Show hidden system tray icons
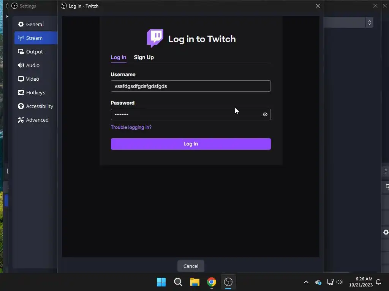The height and width of the screenshot is (291, 389). (x=306, y=282)
